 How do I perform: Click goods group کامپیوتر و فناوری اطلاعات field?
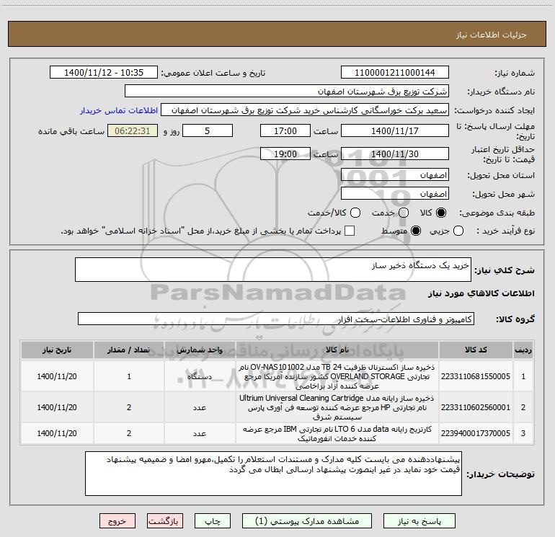276,319
